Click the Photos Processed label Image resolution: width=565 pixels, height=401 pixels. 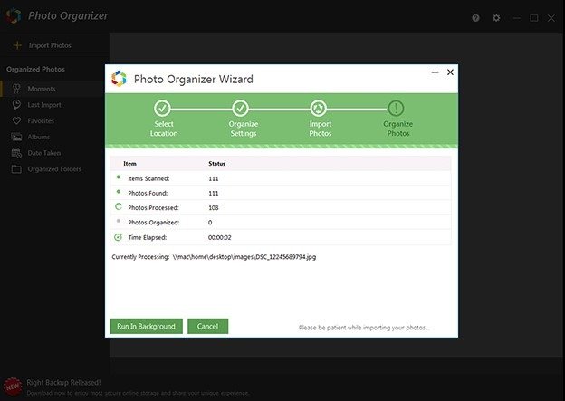click(154, 208)
